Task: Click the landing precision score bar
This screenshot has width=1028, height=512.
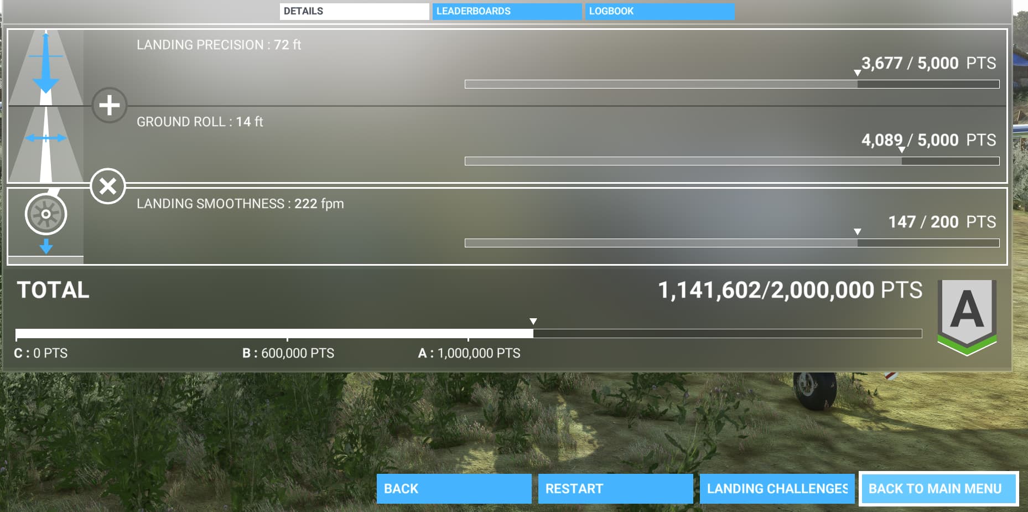Action: point(732,84)
